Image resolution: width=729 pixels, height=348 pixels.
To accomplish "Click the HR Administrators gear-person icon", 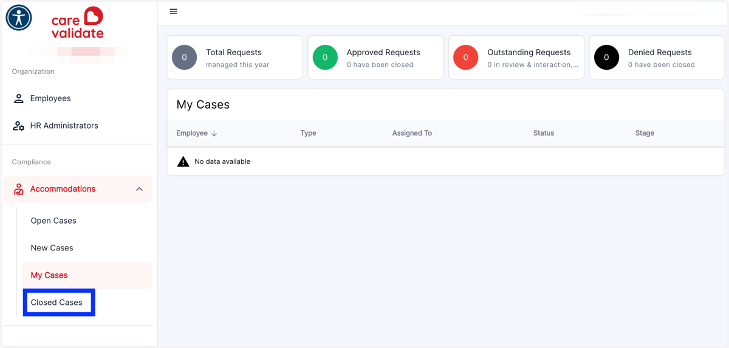I will 19,125.
